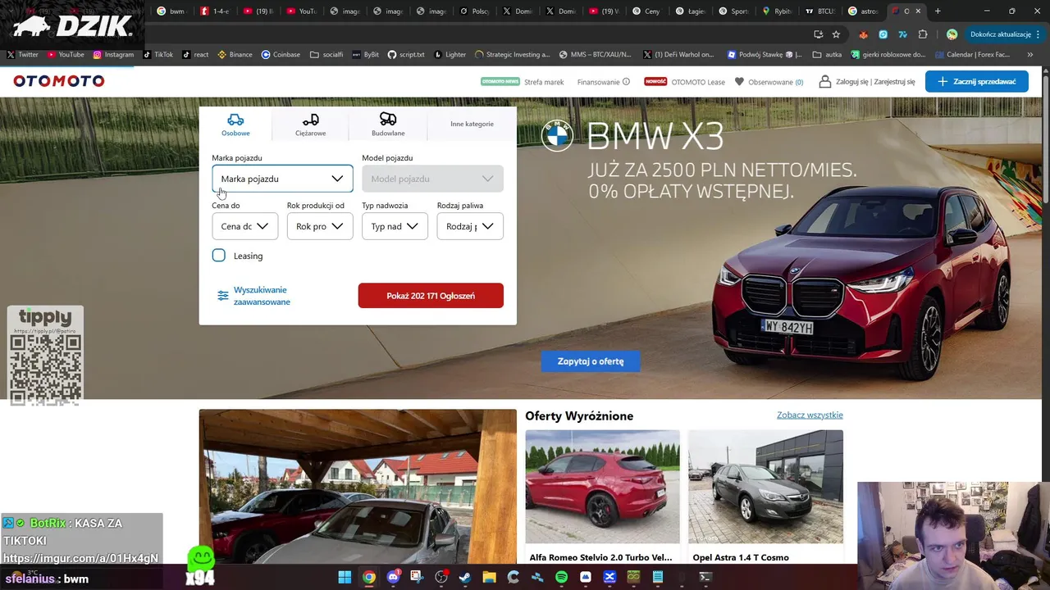
Task: Open the browser extensions puzzle icon
Action: point(923,34)
